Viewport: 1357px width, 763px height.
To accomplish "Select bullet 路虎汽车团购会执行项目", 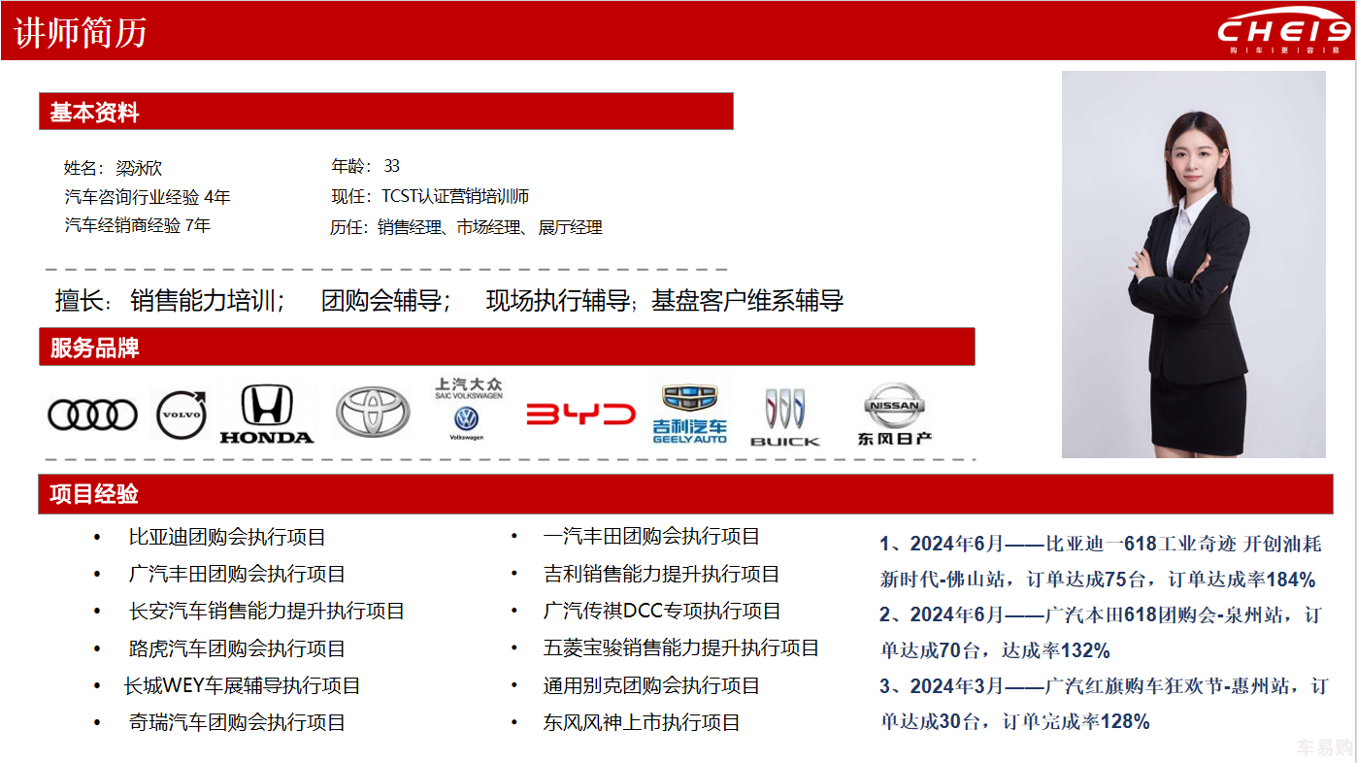I will [x=237, y=648].
